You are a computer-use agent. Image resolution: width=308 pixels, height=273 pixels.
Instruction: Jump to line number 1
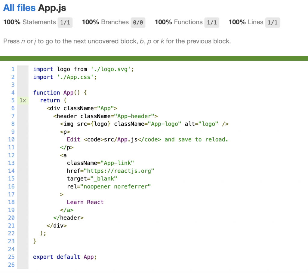click(13, 69)
